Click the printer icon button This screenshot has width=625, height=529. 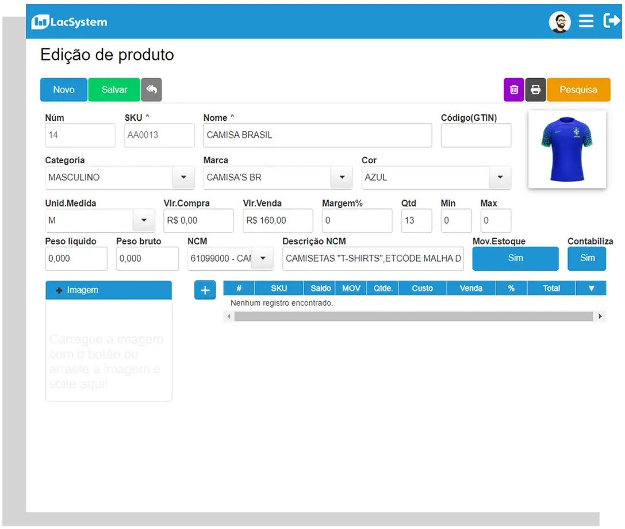pyautogui.click(x=535, y=90)
